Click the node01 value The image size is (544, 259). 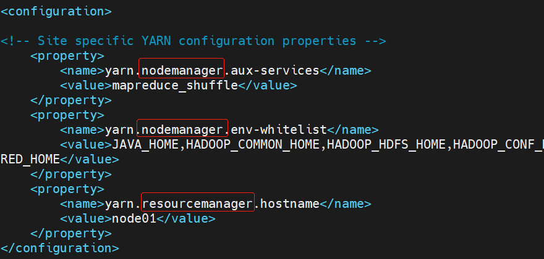click(x=134, y=219)
